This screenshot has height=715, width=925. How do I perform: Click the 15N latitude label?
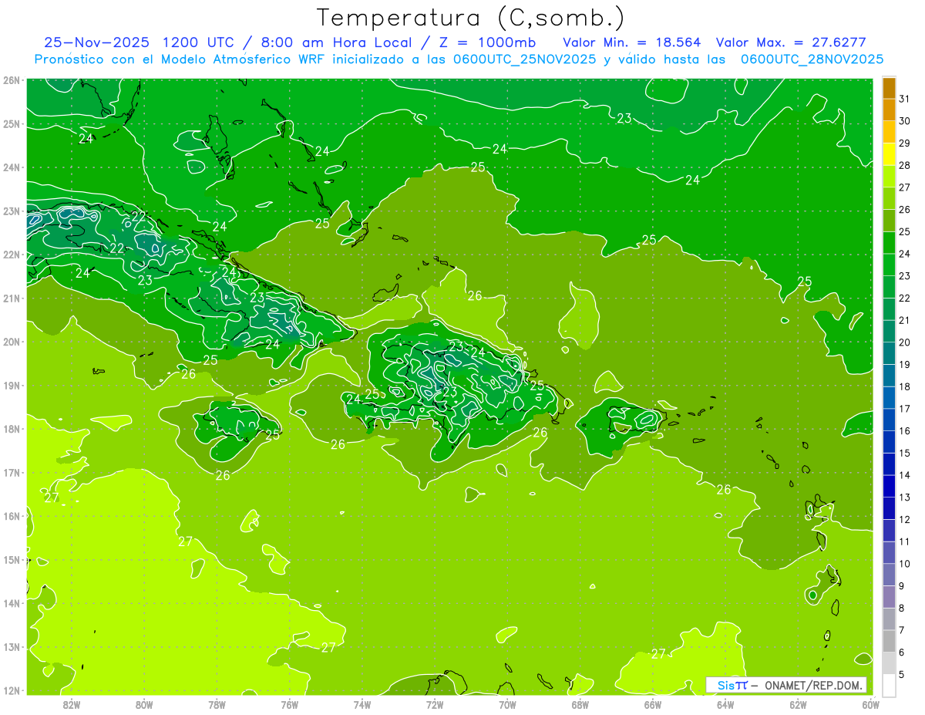click(12, 560)
